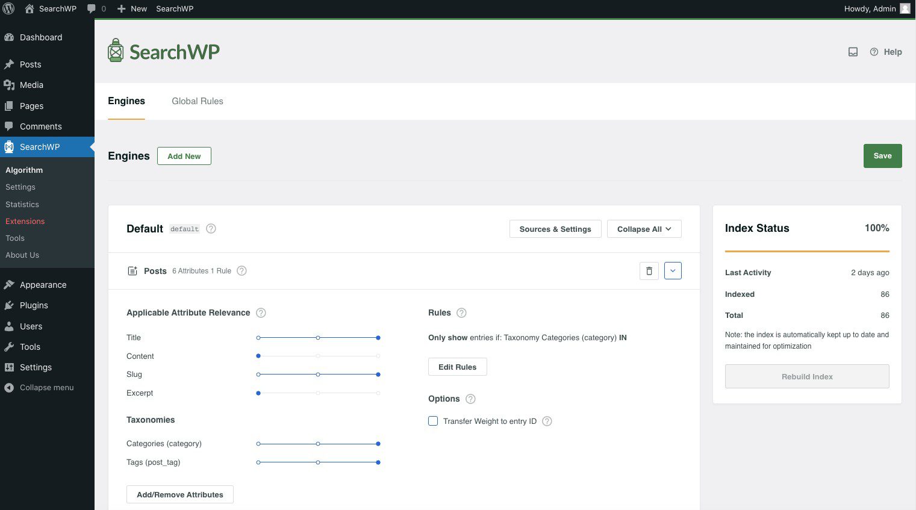Open Sources & Settings for Default engine

click(555, 229)
